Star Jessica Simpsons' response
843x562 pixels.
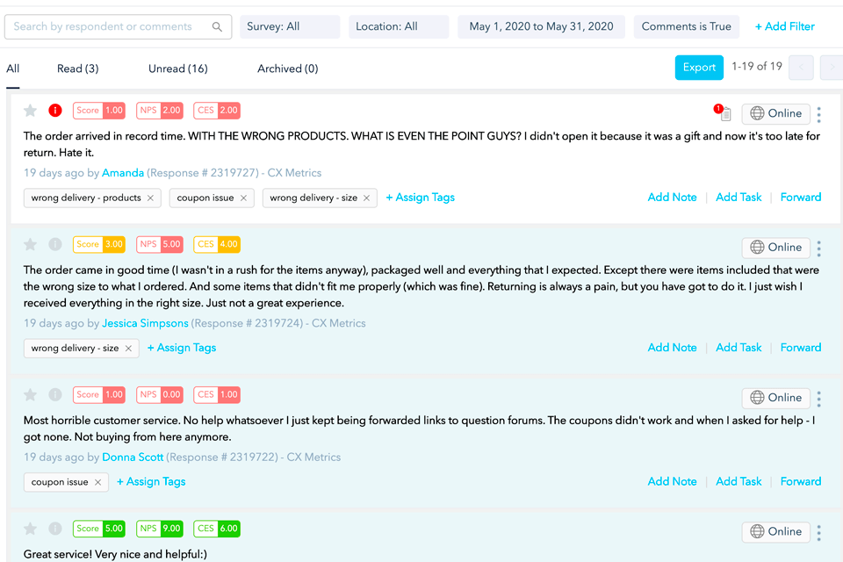tap(30, 245)
